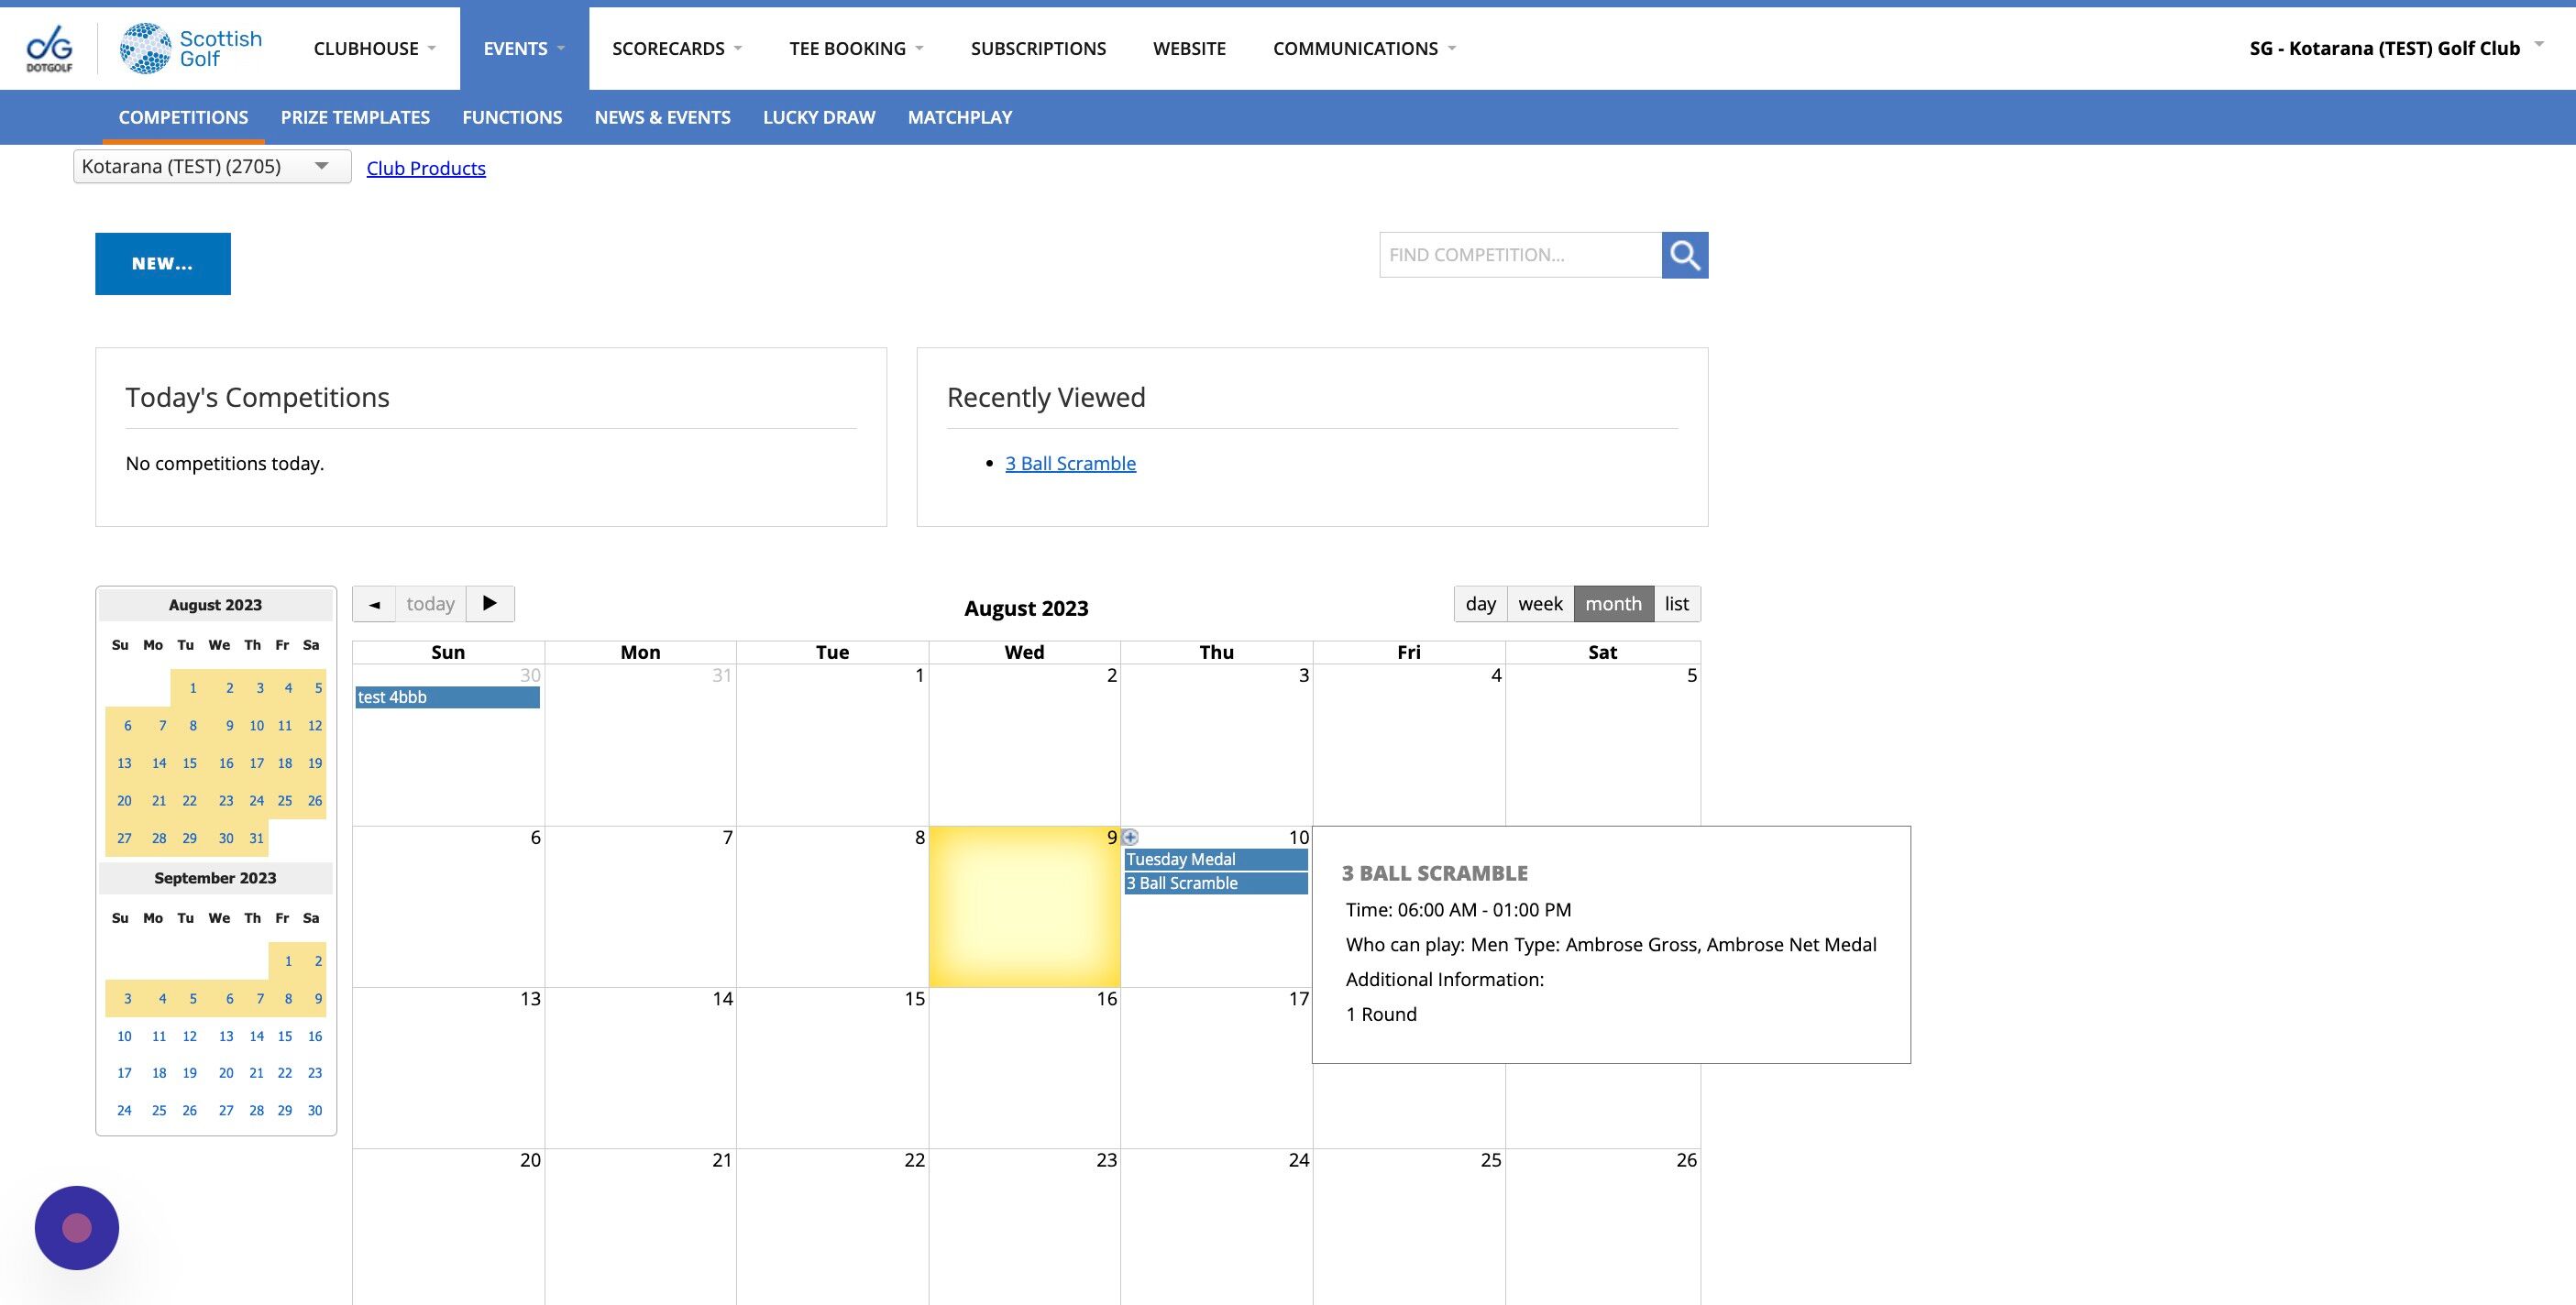Image resolution: width=2576 pixels, height=1305 pixels.
Task: Open the Tuesday Medal calendar event
Action: (1214, 859)
